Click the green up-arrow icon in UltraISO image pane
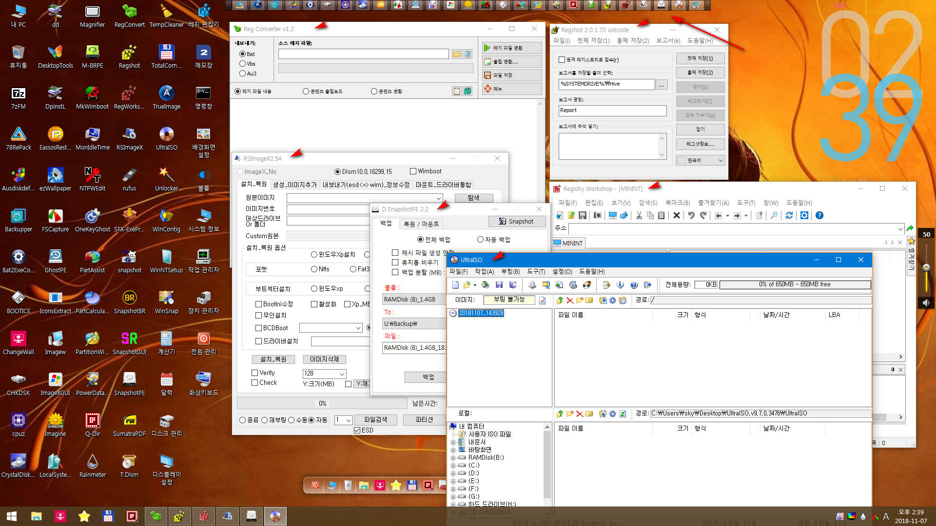Screen dimensions: 936x526 click(x=560, y=301)
